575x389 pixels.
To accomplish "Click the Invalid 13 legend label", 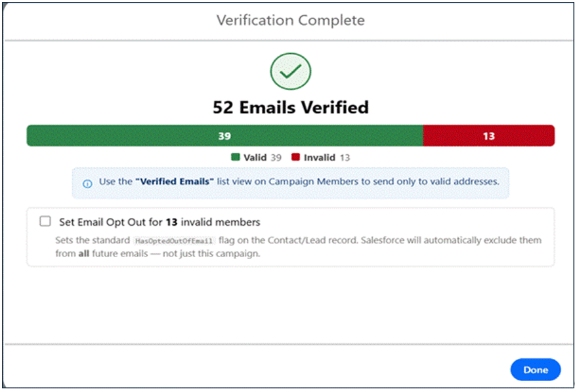I will (327, 157).
